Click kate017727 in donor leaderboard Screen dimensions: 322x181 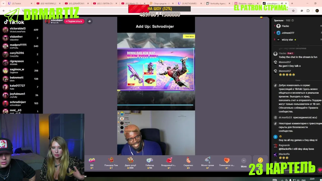(x=20, y=87)
